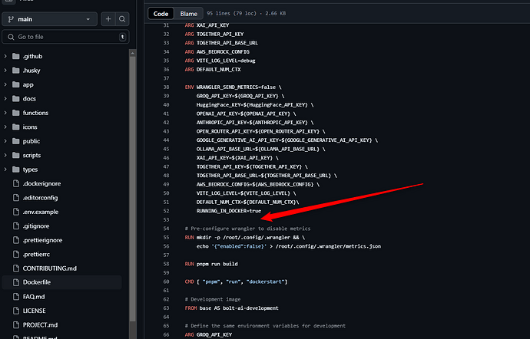This screenshot has height=339, width=530.
Task: Open the FAQ.md file
Action: click(34, 297)
